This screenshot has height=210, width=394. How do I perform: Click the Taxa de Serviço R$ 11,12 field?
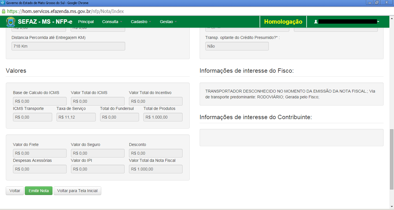(x=76, y=117)
